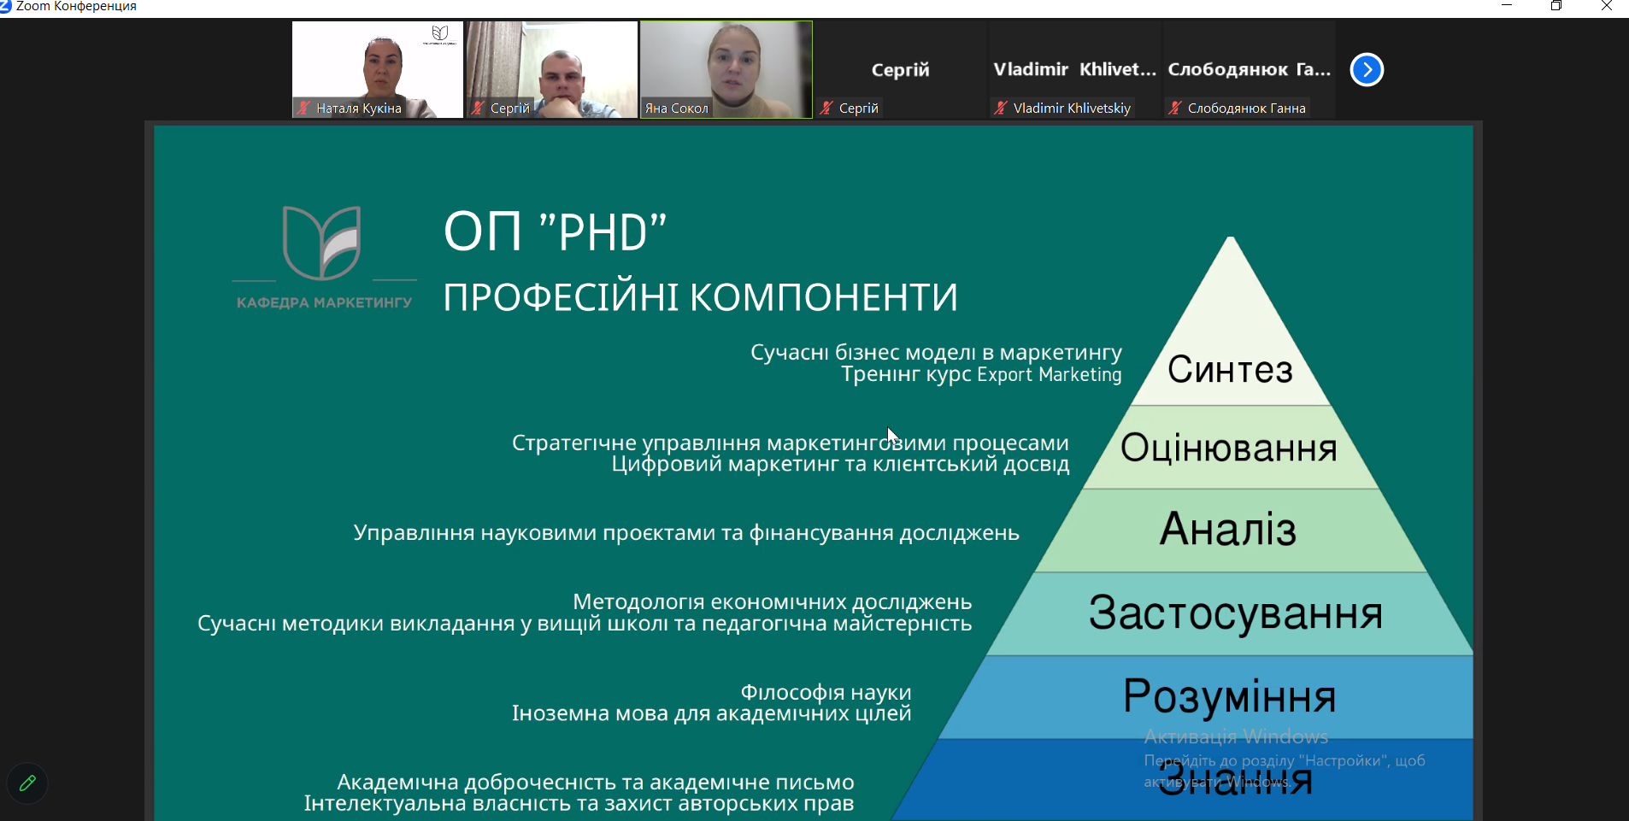Click the muted mic icon on Сергій's video tile
Screen dimensions: 1629x821
[x=478, y=108]
